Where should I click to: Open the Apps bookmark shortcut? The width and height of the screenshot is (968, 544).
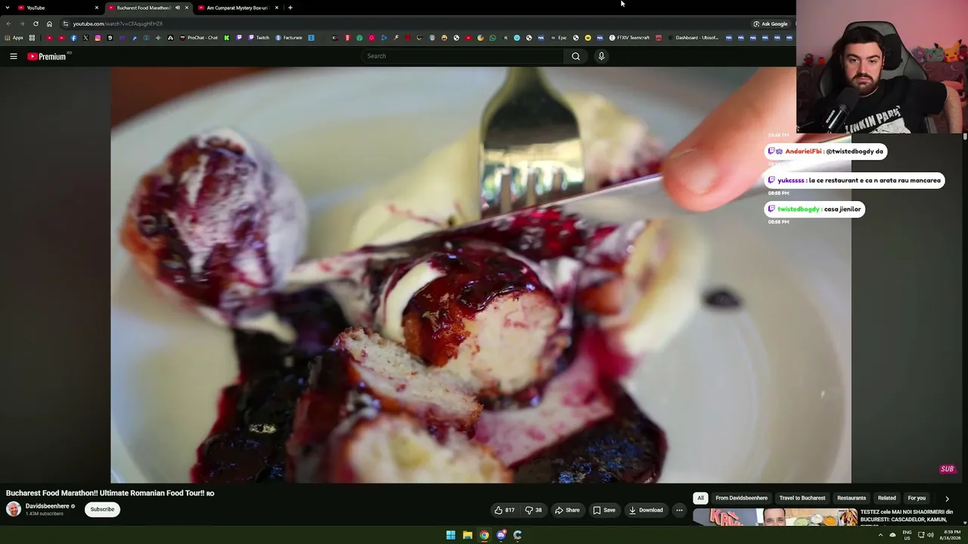(14, 38)
